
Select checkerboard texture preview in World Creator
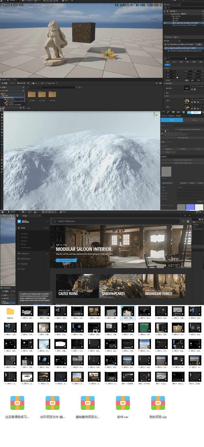coord(166,171)
